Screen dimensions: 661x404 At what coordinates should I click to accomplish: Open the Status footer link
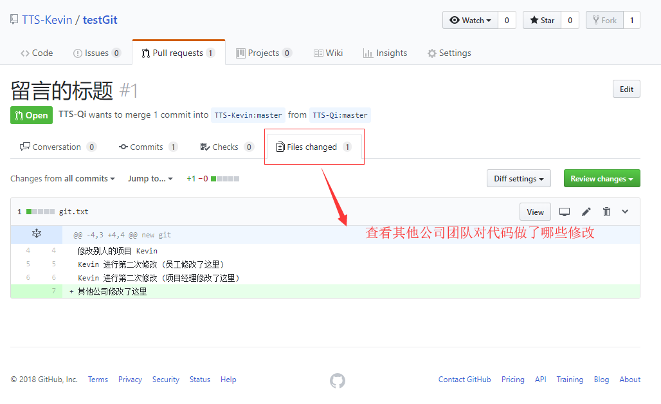point(200,380)
